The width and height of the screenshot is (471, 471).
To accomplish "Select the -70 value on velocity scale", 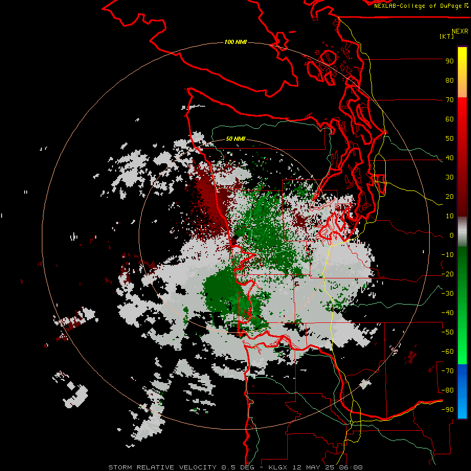I will coord(447,371).
